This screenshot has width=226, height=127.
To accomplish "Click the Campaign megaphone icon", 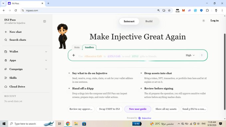I will [x=6, y=69].
